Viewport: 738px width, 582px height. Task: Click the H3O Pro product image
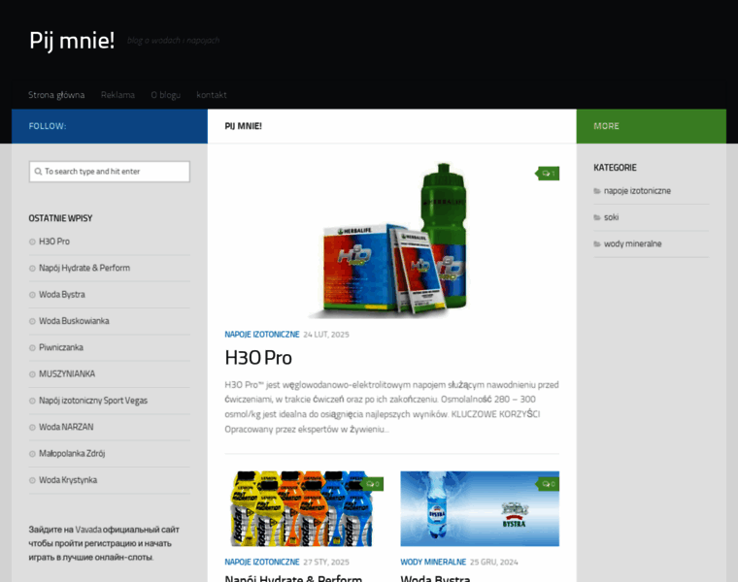coord(391,241)
